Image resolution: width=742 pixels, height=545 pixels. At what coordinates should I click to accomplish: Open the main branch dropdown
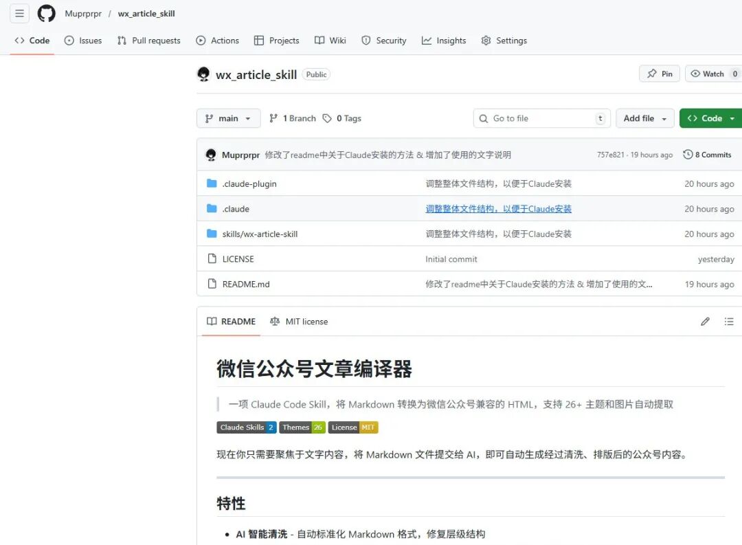click(x=229, y=118)
